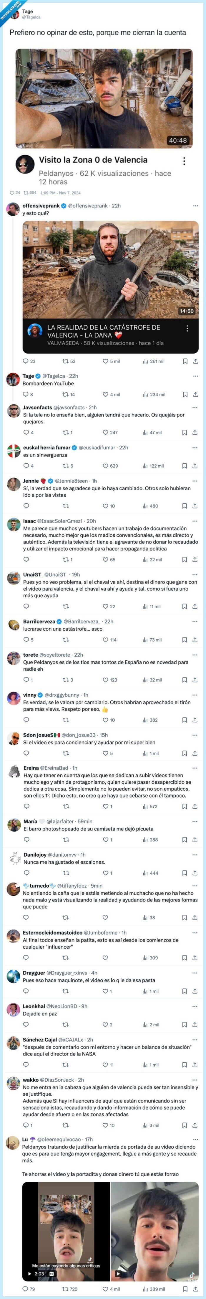
Task: Open options menu of the VALMASEDA video card
Action: pos(187,328)
